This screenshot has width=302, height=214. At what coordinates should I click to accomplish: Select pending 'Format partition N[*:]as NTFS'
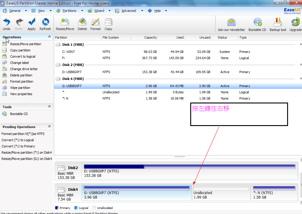coord(23,134)
